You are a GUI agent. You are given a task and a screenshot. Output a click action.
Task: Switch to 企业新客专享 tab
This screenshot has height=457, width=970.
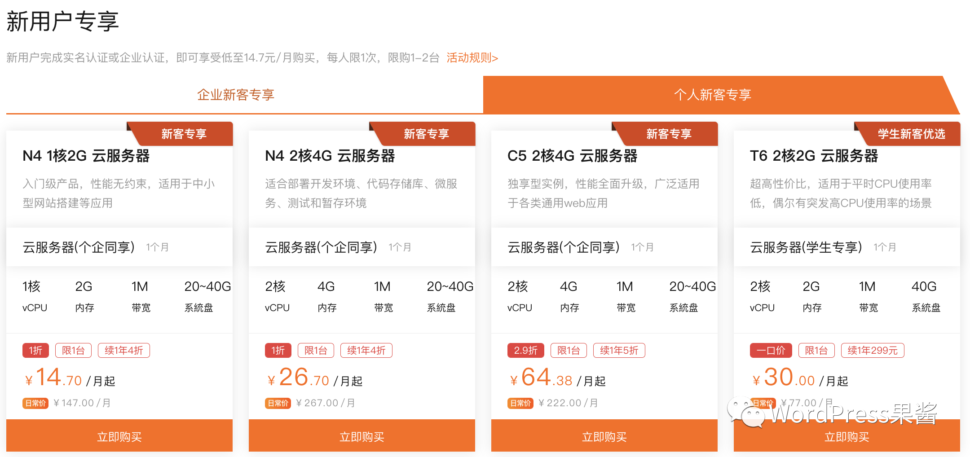[x=236, y=95]
